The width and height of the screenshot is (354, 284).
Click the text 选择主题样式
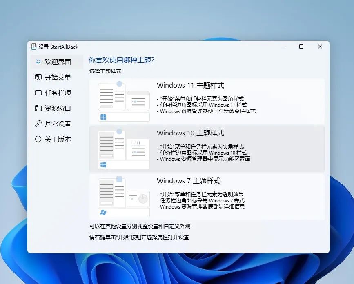coord(105,71)
